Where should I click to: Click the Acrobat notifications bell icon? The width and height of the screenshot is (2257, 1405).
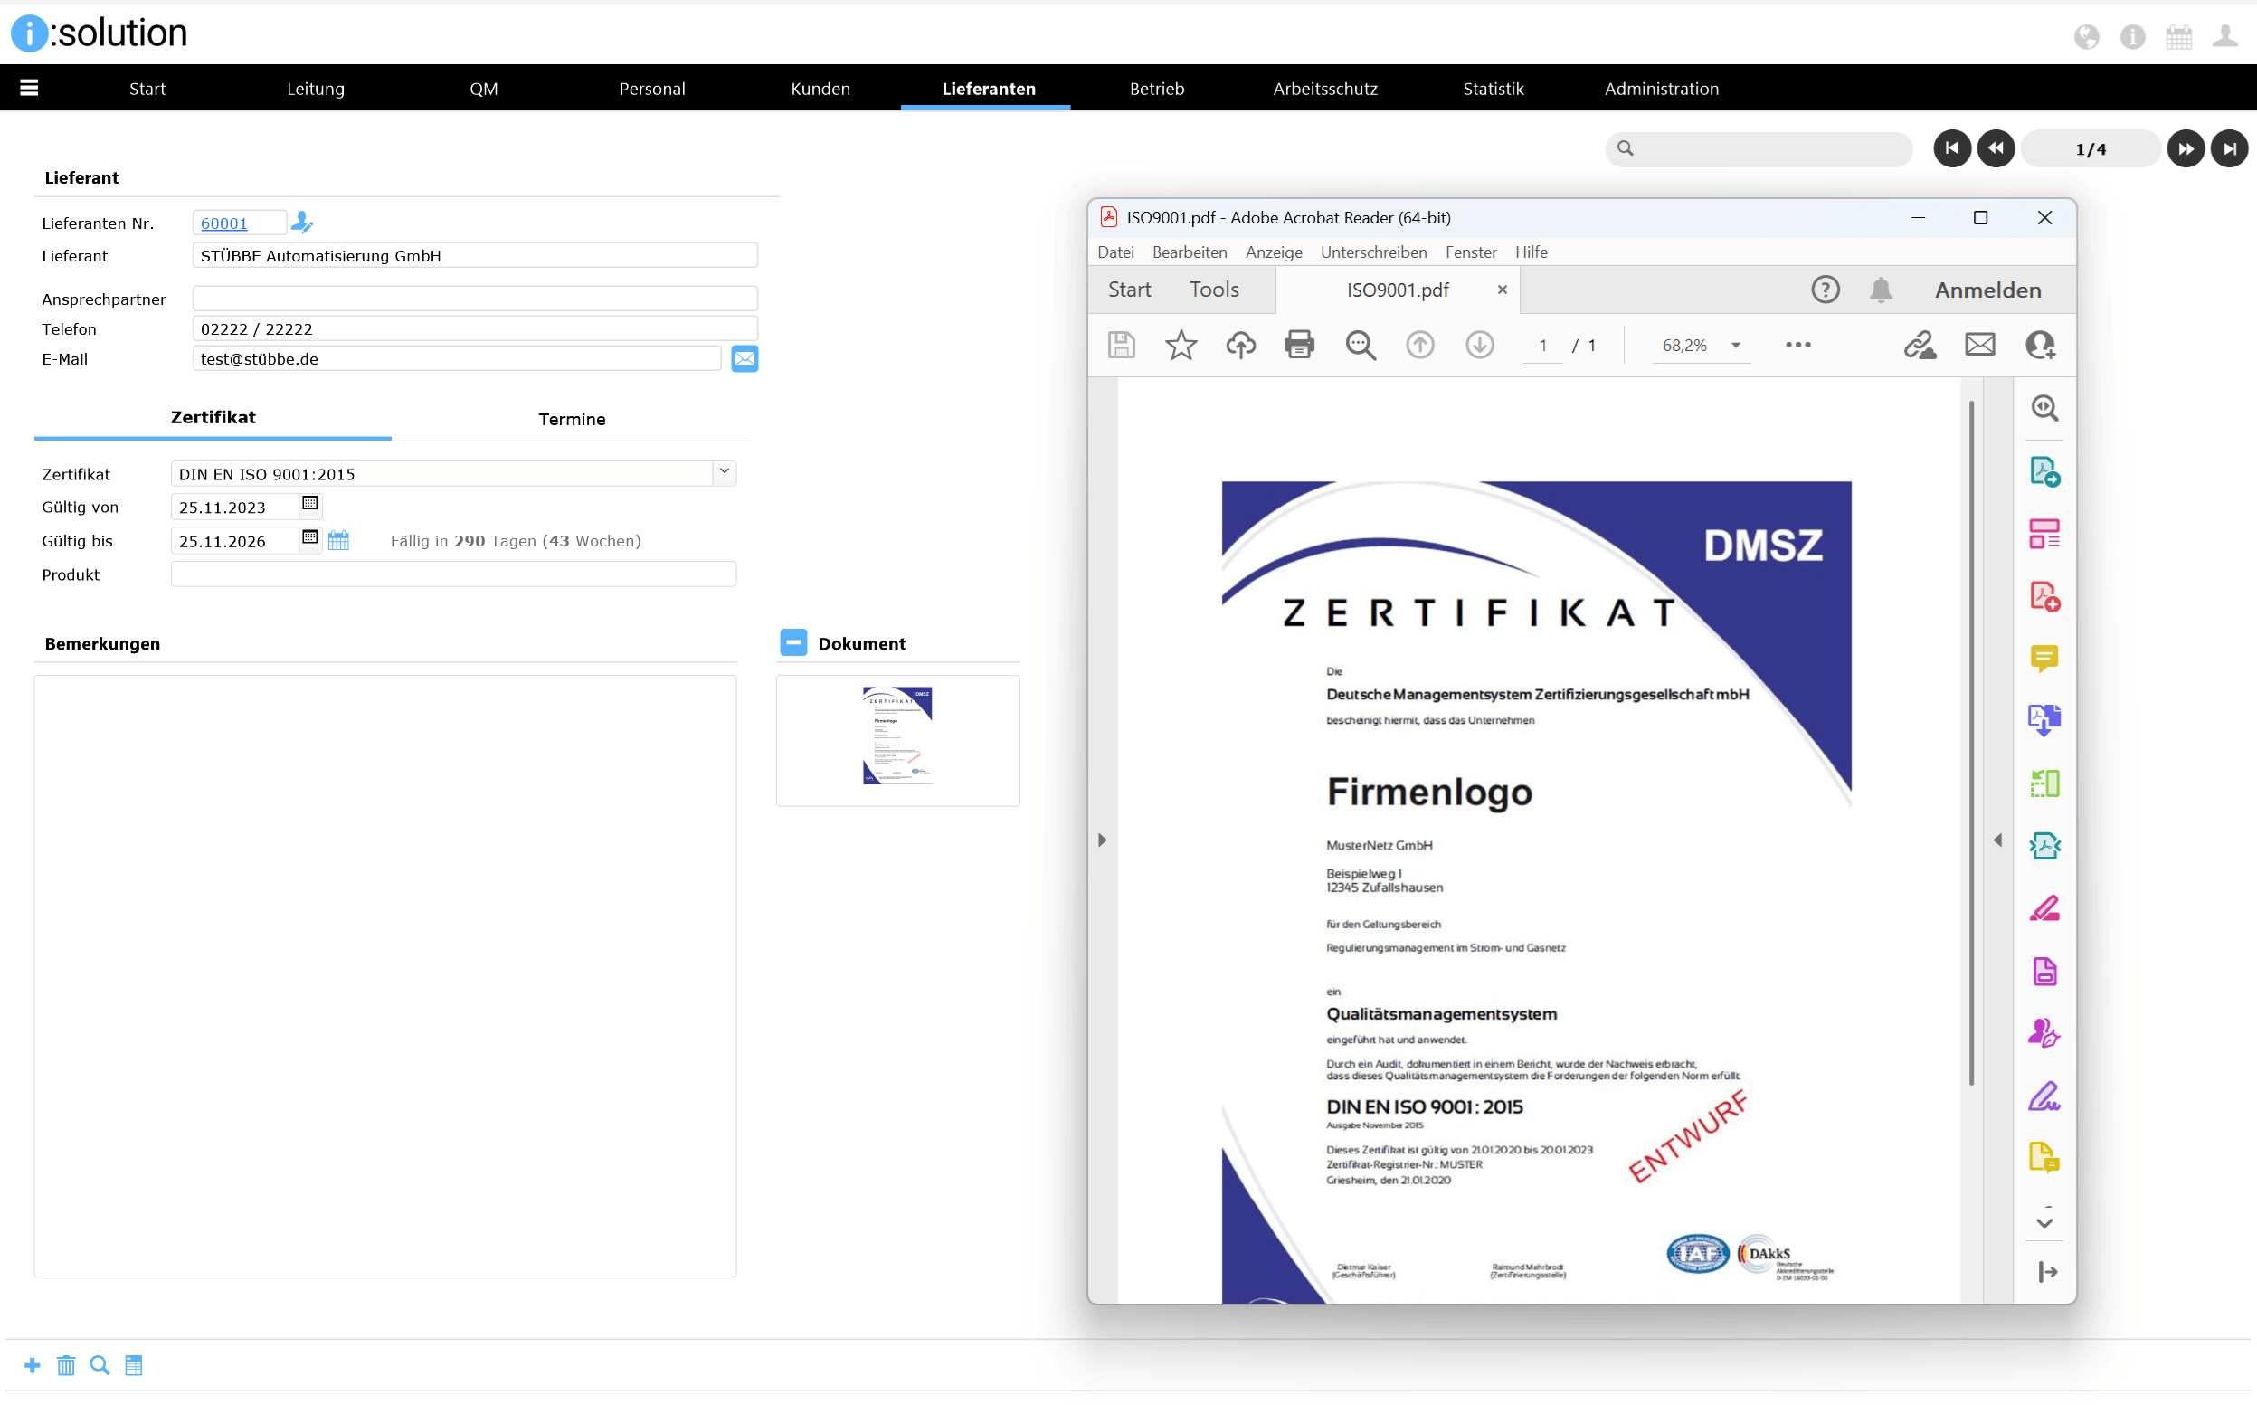point(1880,290)
